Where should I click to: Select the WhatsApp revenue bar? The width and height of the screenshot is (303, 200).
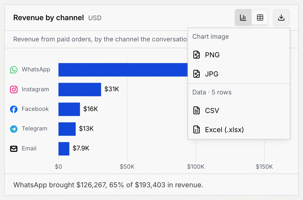click(x=123, y=70)
